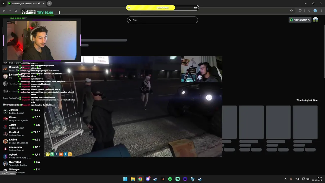Expand the tab search dropdown arrow
325x183 pixels.
[3, 3]
